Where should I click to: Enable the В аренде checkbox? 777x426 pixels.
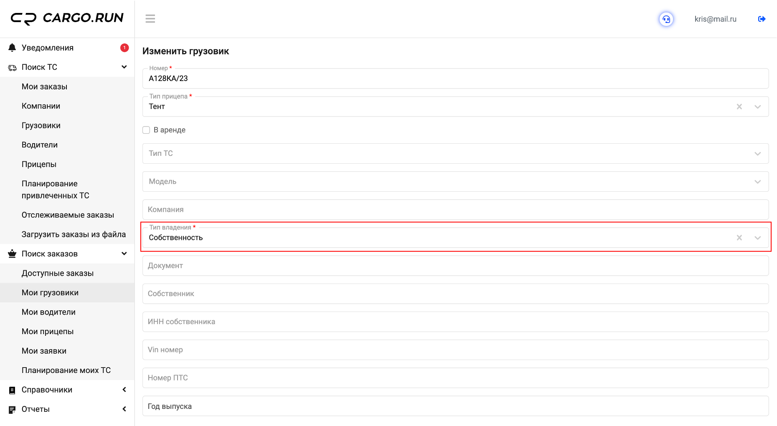pyautogui.click(x=146, y=130)
